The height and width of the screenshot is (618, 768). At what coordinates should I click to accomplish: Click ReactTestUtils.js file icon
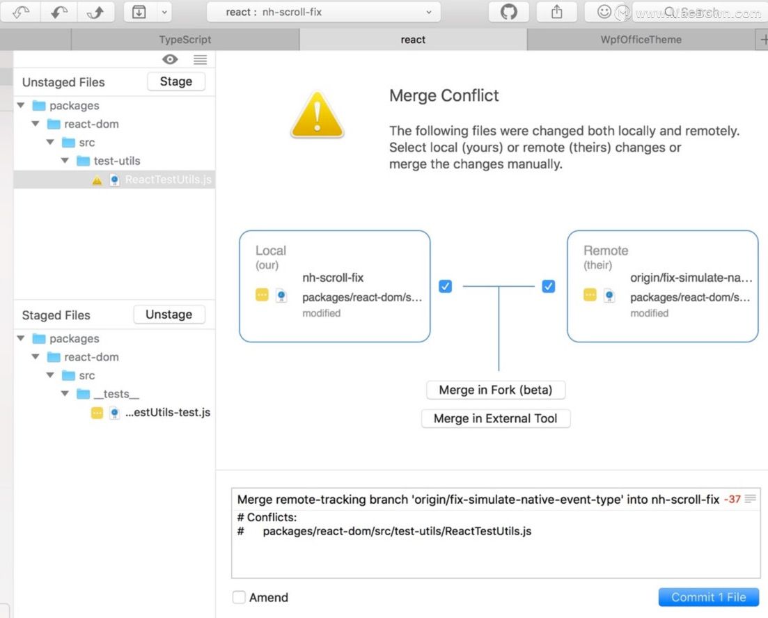pyautogui.click(x=115, y=180)
